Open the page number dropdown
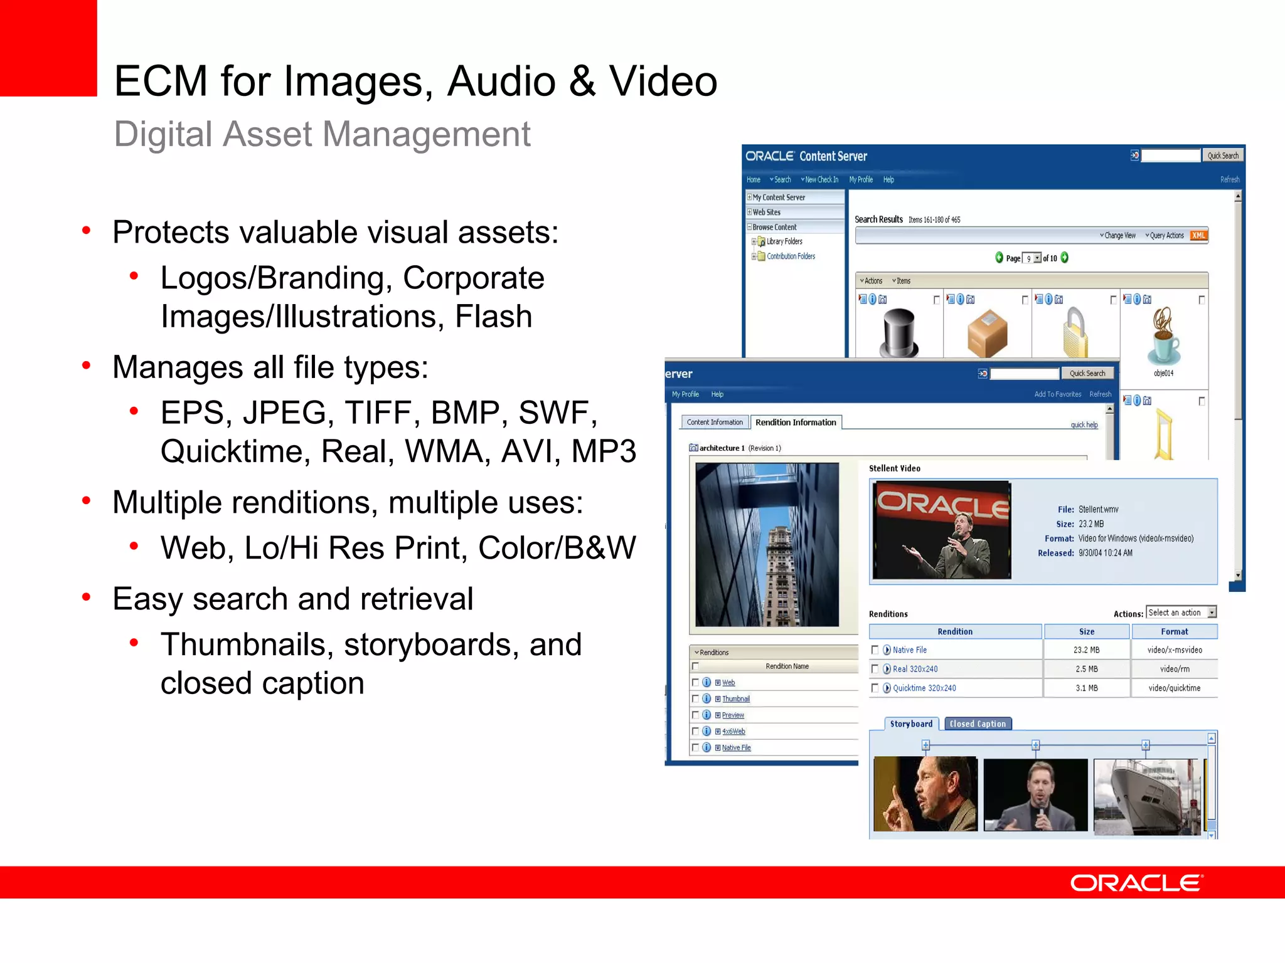Screen dimensions: 1285x963 click(x=1037, y=258)
